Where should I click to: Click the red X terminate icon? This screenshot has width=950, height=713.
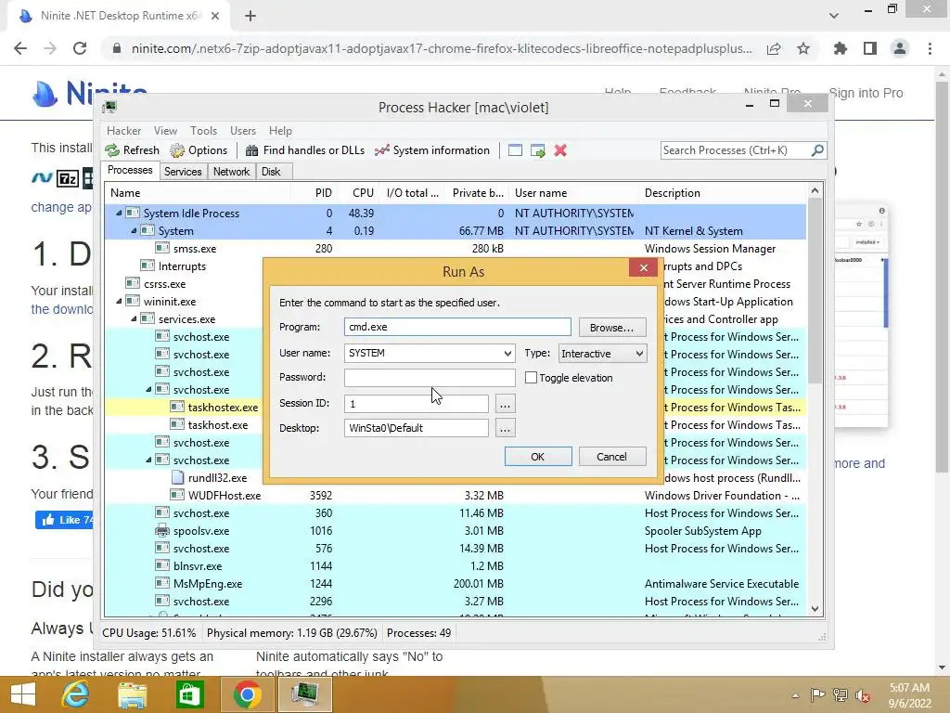(x=560, y=150)
